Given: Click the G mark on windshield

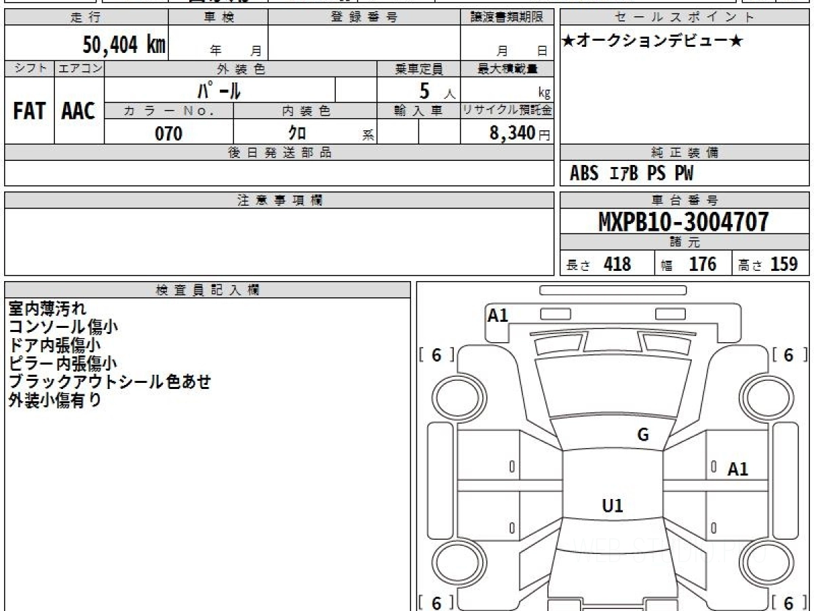Looking at the screenshot, I should pos(643,435).
